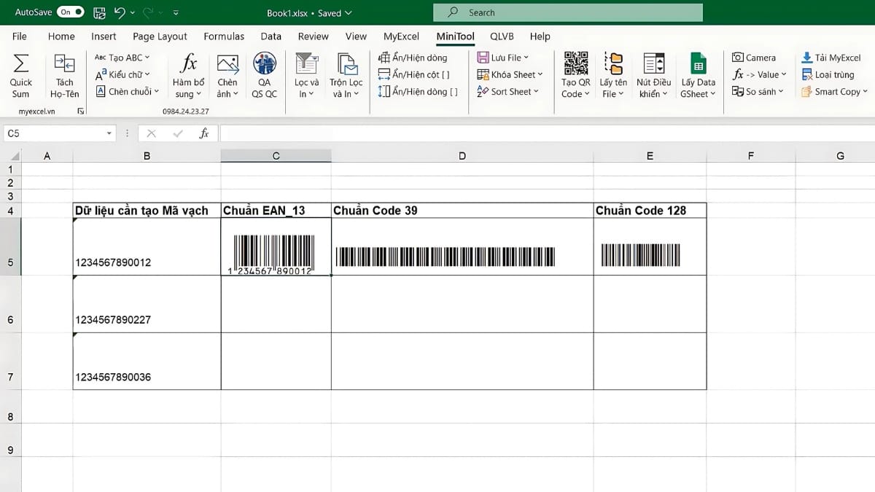
Task: Click the Tải MyExcel button
Action: click(831, 58)
